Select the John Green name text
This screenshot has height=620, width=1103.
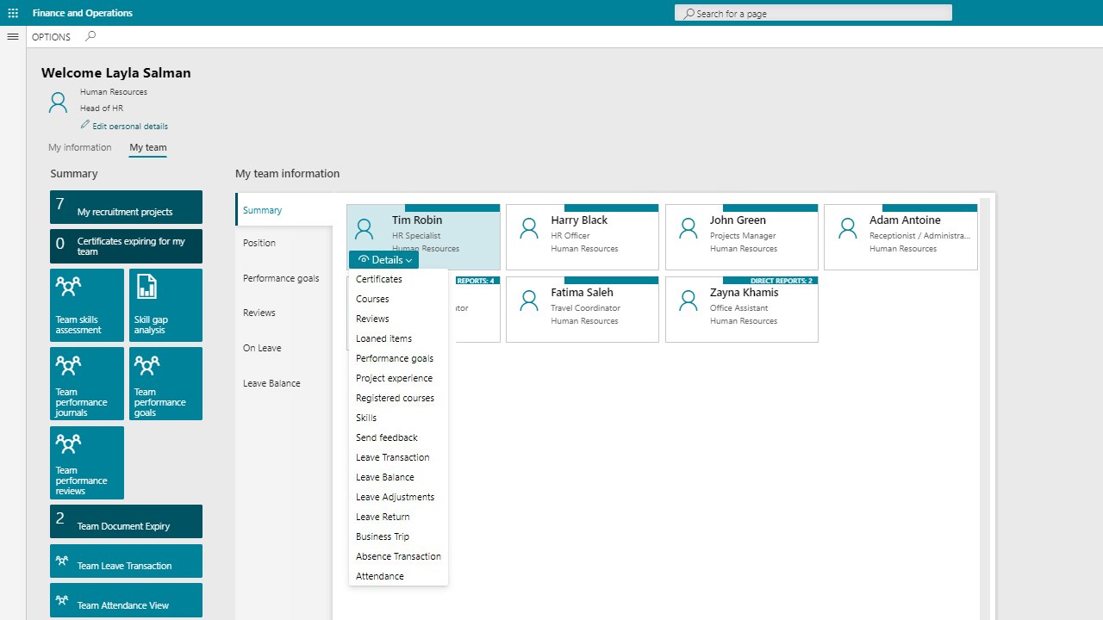[738, 220]
